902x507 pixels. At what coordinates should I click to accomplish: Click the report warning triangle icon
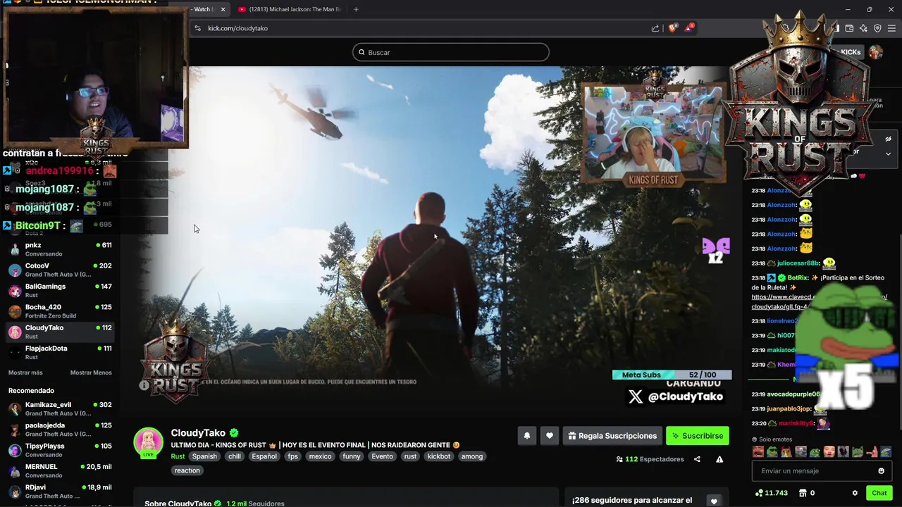click(719, 459)
